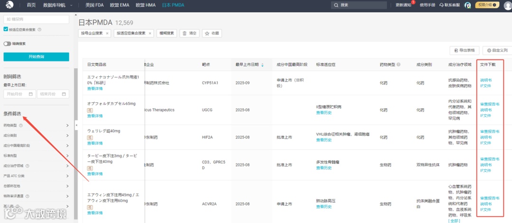Focus the top 搜索 search box
512x223 pixels.
pyautogui.click(x=358, y=5)
